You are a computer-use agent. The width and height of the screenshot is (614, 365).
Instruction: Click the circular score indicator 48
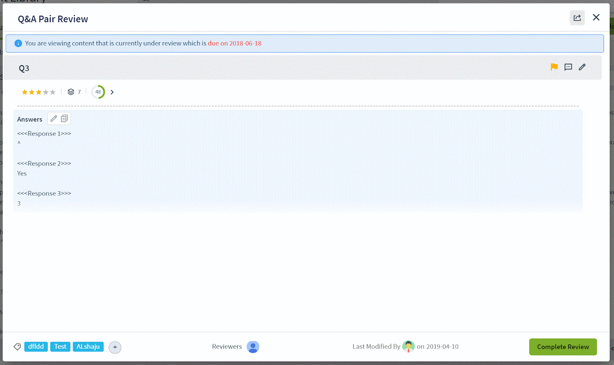(x=98, y=92)
